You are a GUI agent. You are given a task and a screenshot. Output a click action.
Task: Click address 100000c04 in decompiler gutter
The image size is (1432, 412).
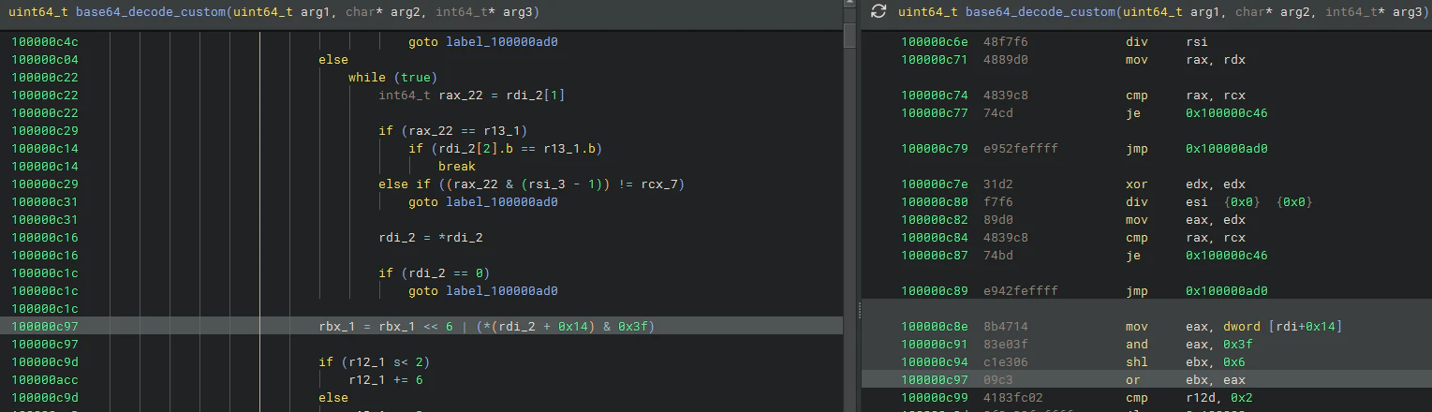pos(44,60)
